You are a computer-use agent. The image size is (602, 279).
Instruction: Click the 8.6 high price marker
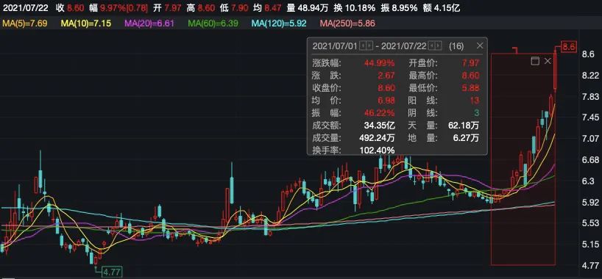569,47
